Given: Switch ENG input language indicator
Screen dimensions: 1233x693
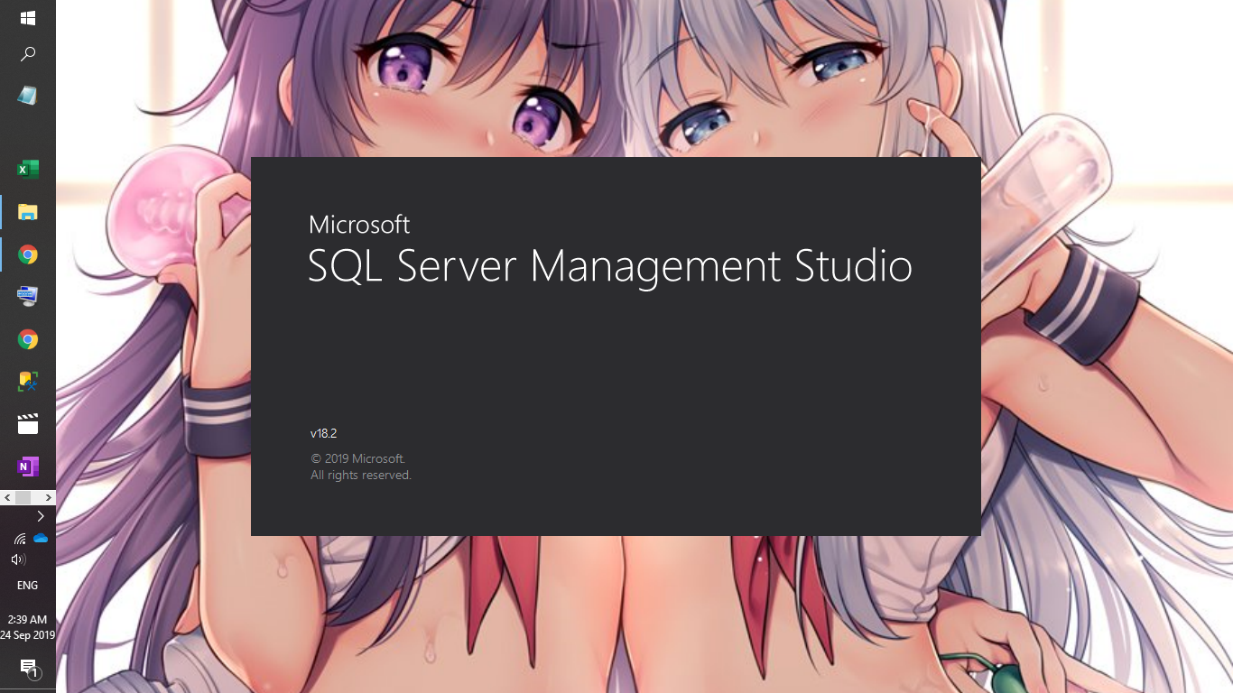Looking at the screenshot, I should [x=27, y=586].
